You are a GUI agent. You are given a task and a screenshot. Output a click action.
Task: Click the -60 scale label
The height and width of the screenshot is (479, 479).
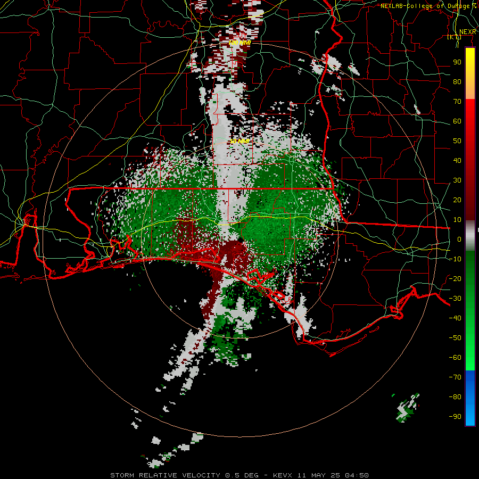455,358
